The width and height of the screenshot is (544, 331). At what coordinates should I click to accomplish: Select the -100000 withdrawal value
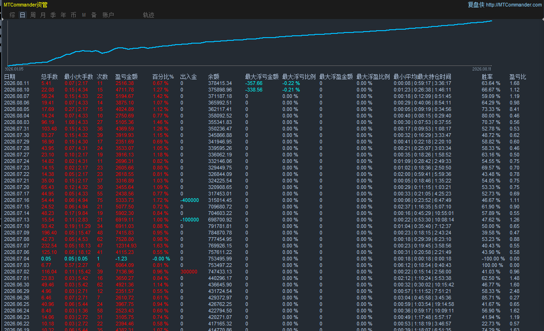point(189,220)
